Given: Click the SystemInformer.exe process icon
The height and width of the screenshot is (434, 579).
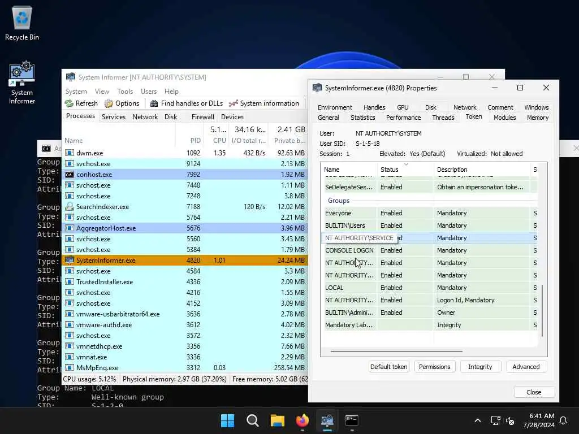Looking at the screenshot, I should (x=69, y=260).
